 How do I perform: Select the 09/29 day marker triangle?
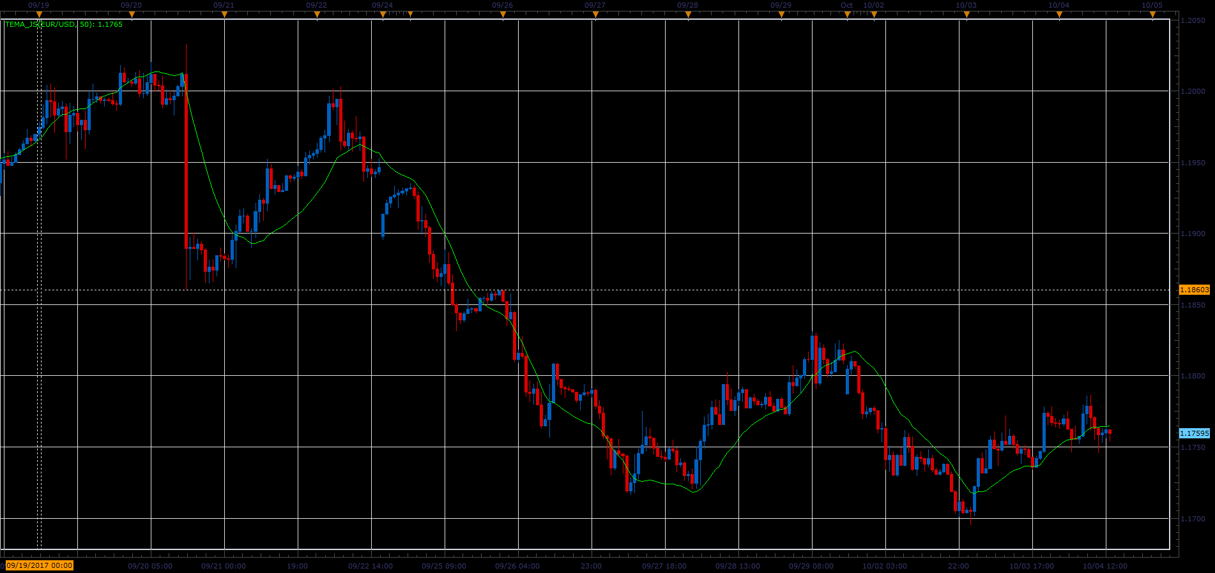pyautogui.click(x=781, y=14)
